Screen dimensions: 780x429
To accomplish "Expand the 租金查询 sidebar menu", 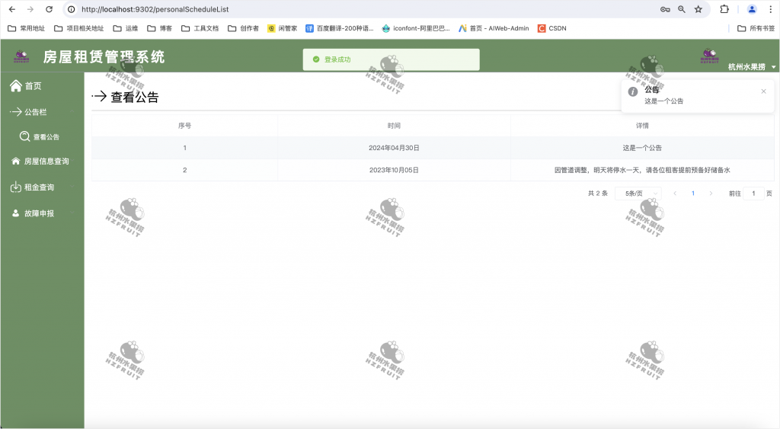I will point(43,187).
